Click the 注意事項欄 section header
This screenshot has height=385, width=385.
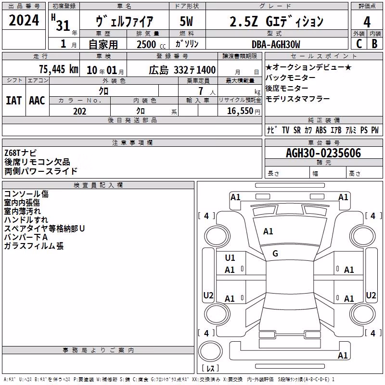pos(132,142)
